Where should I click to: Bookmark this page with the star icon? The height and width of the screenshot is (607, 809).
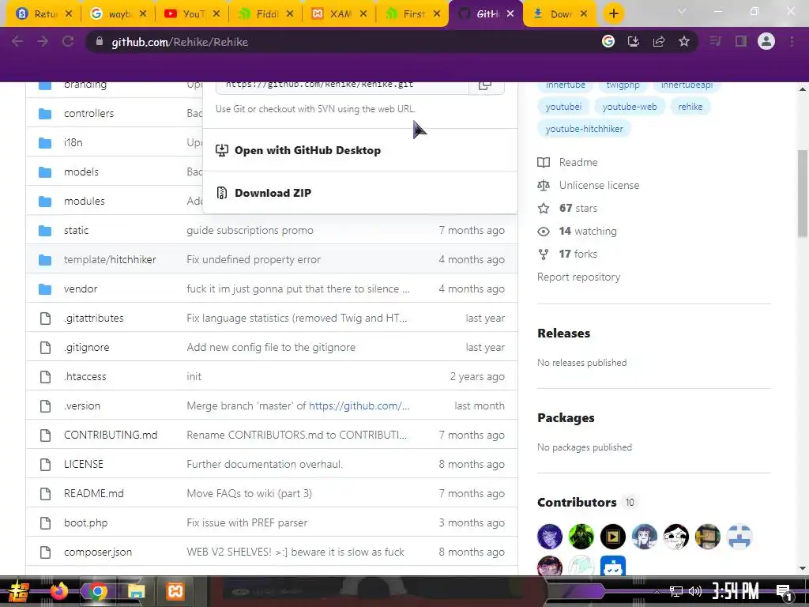pos(684,42)
